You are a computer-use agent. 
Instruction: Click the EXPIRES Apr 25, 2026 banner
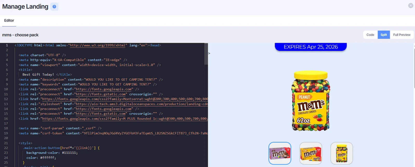pos(311,47)
